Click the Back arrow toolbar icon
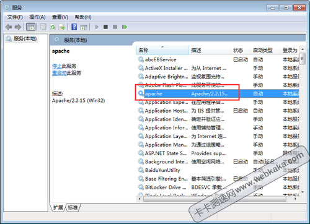Screen dimensions: 310x224 pyautogui.click(x=9, y=27)
